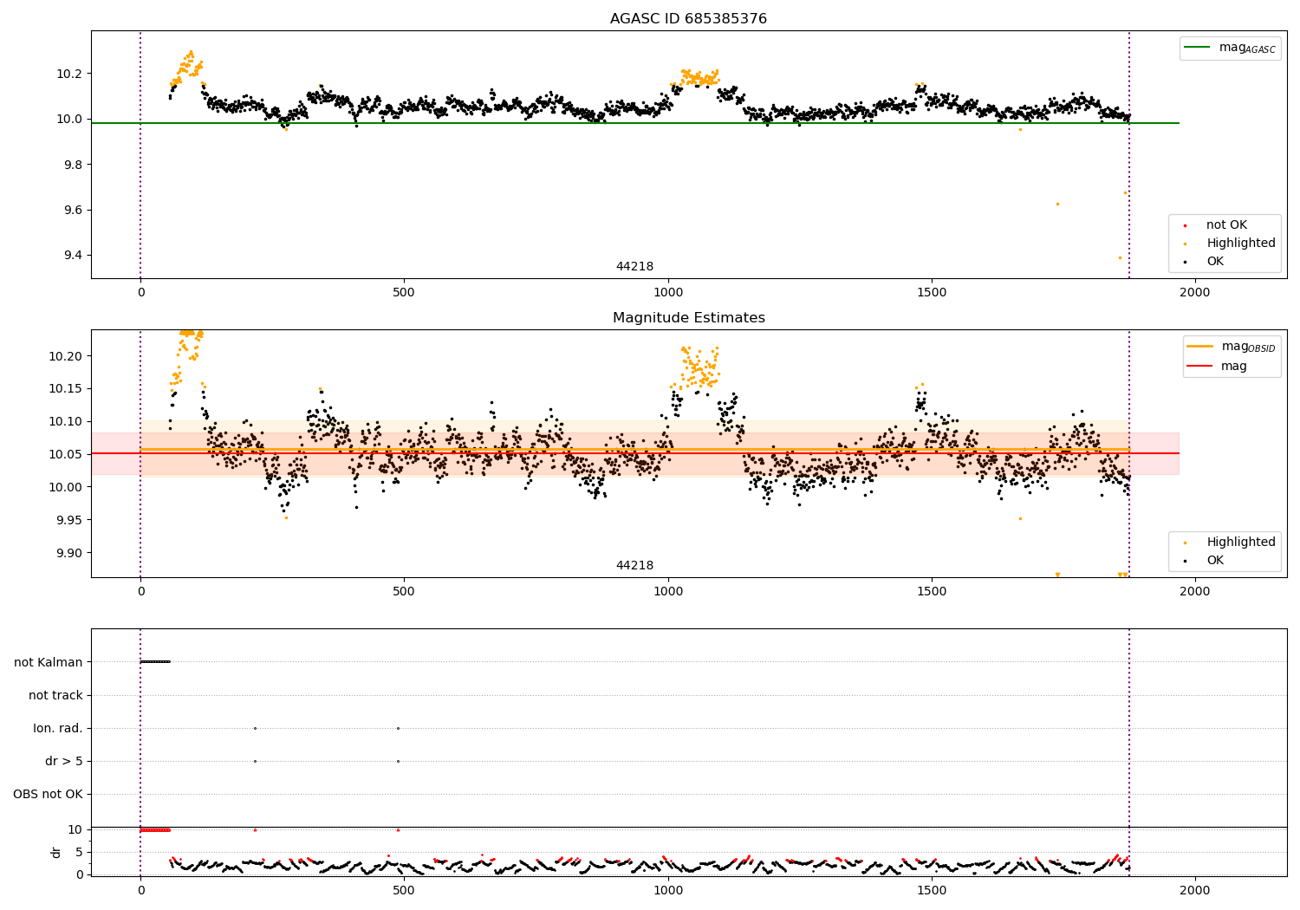The width and height of the screenshot is (1300, 910).
Task: Click the '44218' label in the top plot
Action: pos(634,267)
